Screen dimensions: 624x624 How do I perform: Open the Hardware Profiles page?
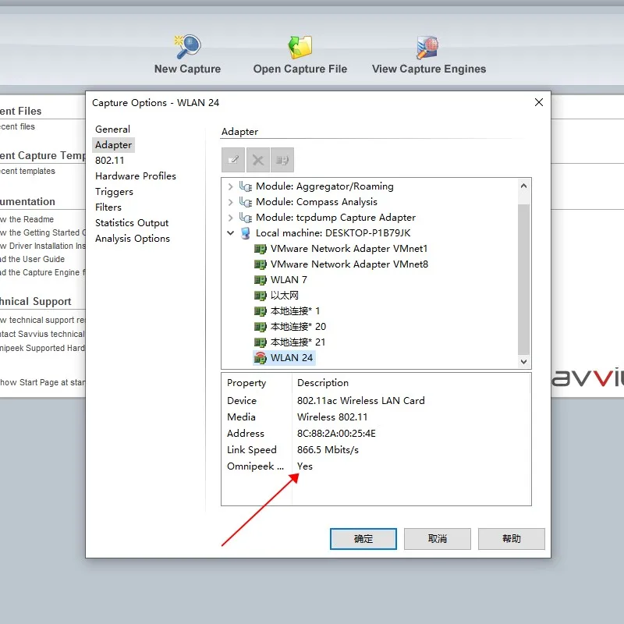[136, 176]
